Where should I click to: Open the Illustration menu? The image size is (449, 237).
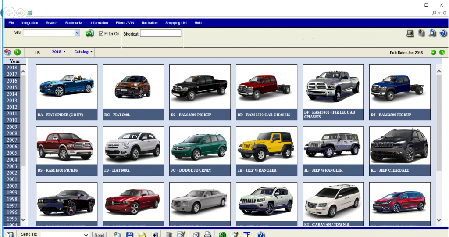(150, 23)
